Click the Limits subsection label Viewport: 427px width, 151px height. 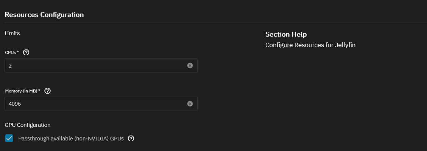12,33
